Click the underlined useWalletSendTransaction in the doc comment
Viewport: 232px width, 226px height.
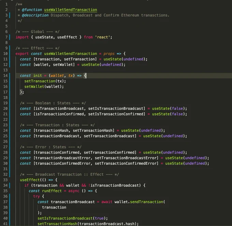71,10
